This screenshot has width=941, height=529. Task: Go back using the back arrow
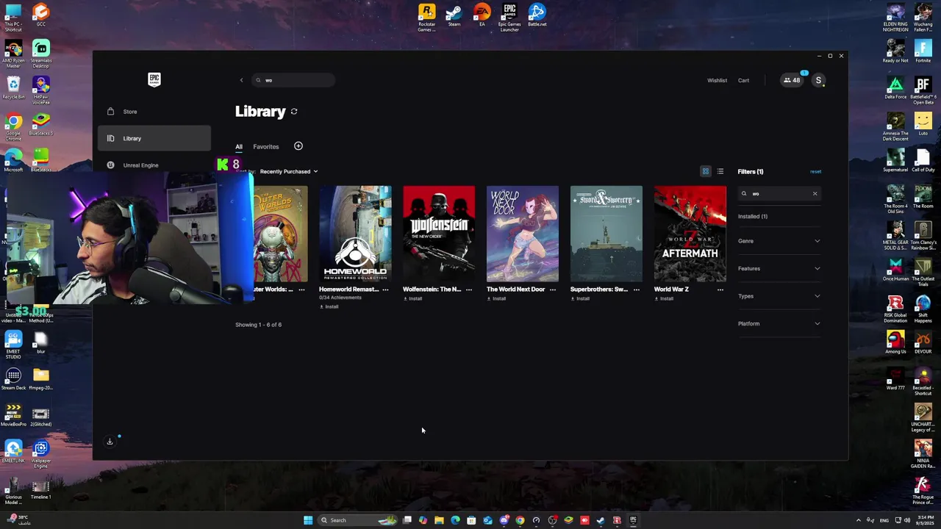(241, 80)
